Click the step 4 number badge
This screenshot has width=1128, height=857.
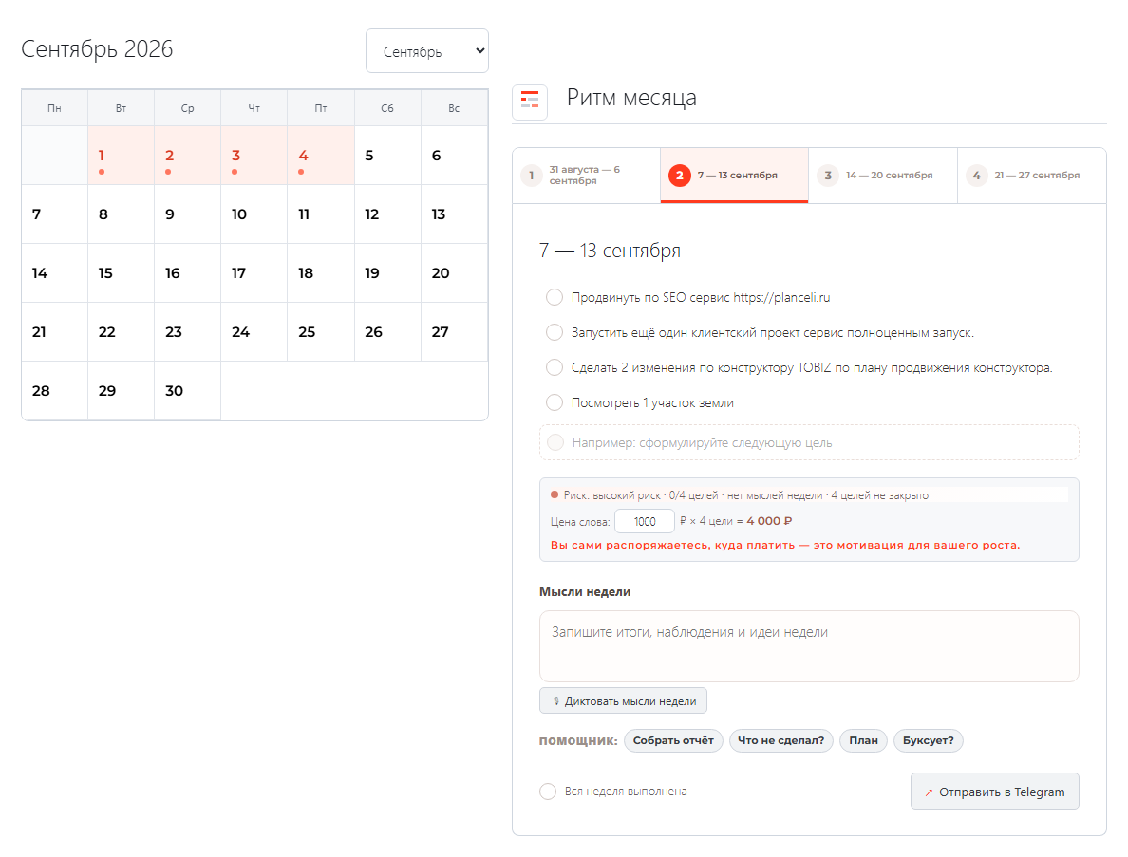click(x=976, y=176)
